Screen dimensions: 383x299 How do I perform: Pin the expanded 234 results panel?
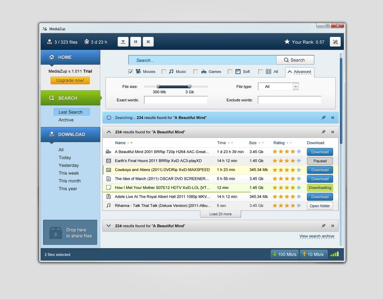[x=324, y=132]
